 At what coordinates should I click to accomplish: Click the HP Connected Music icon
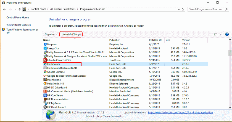point(45,92)
